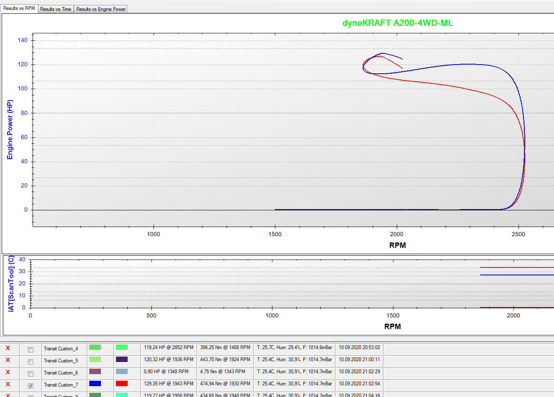This screenshot has height=397, width=554.
Task: Select the timestamp 10.09.2020 21:00:11
Action: tap(359, 360)
